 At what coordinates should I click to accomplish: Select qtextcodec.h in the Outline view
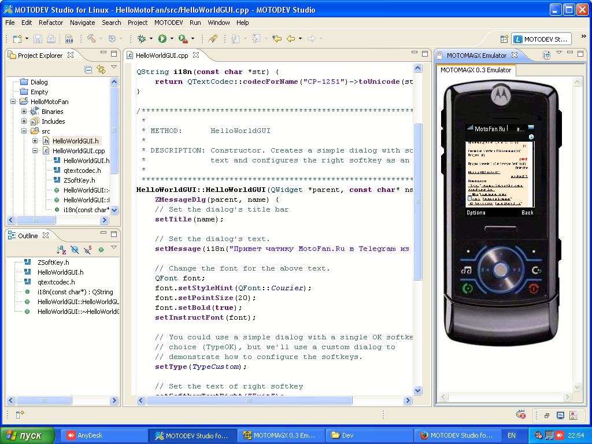pos(56,282)
